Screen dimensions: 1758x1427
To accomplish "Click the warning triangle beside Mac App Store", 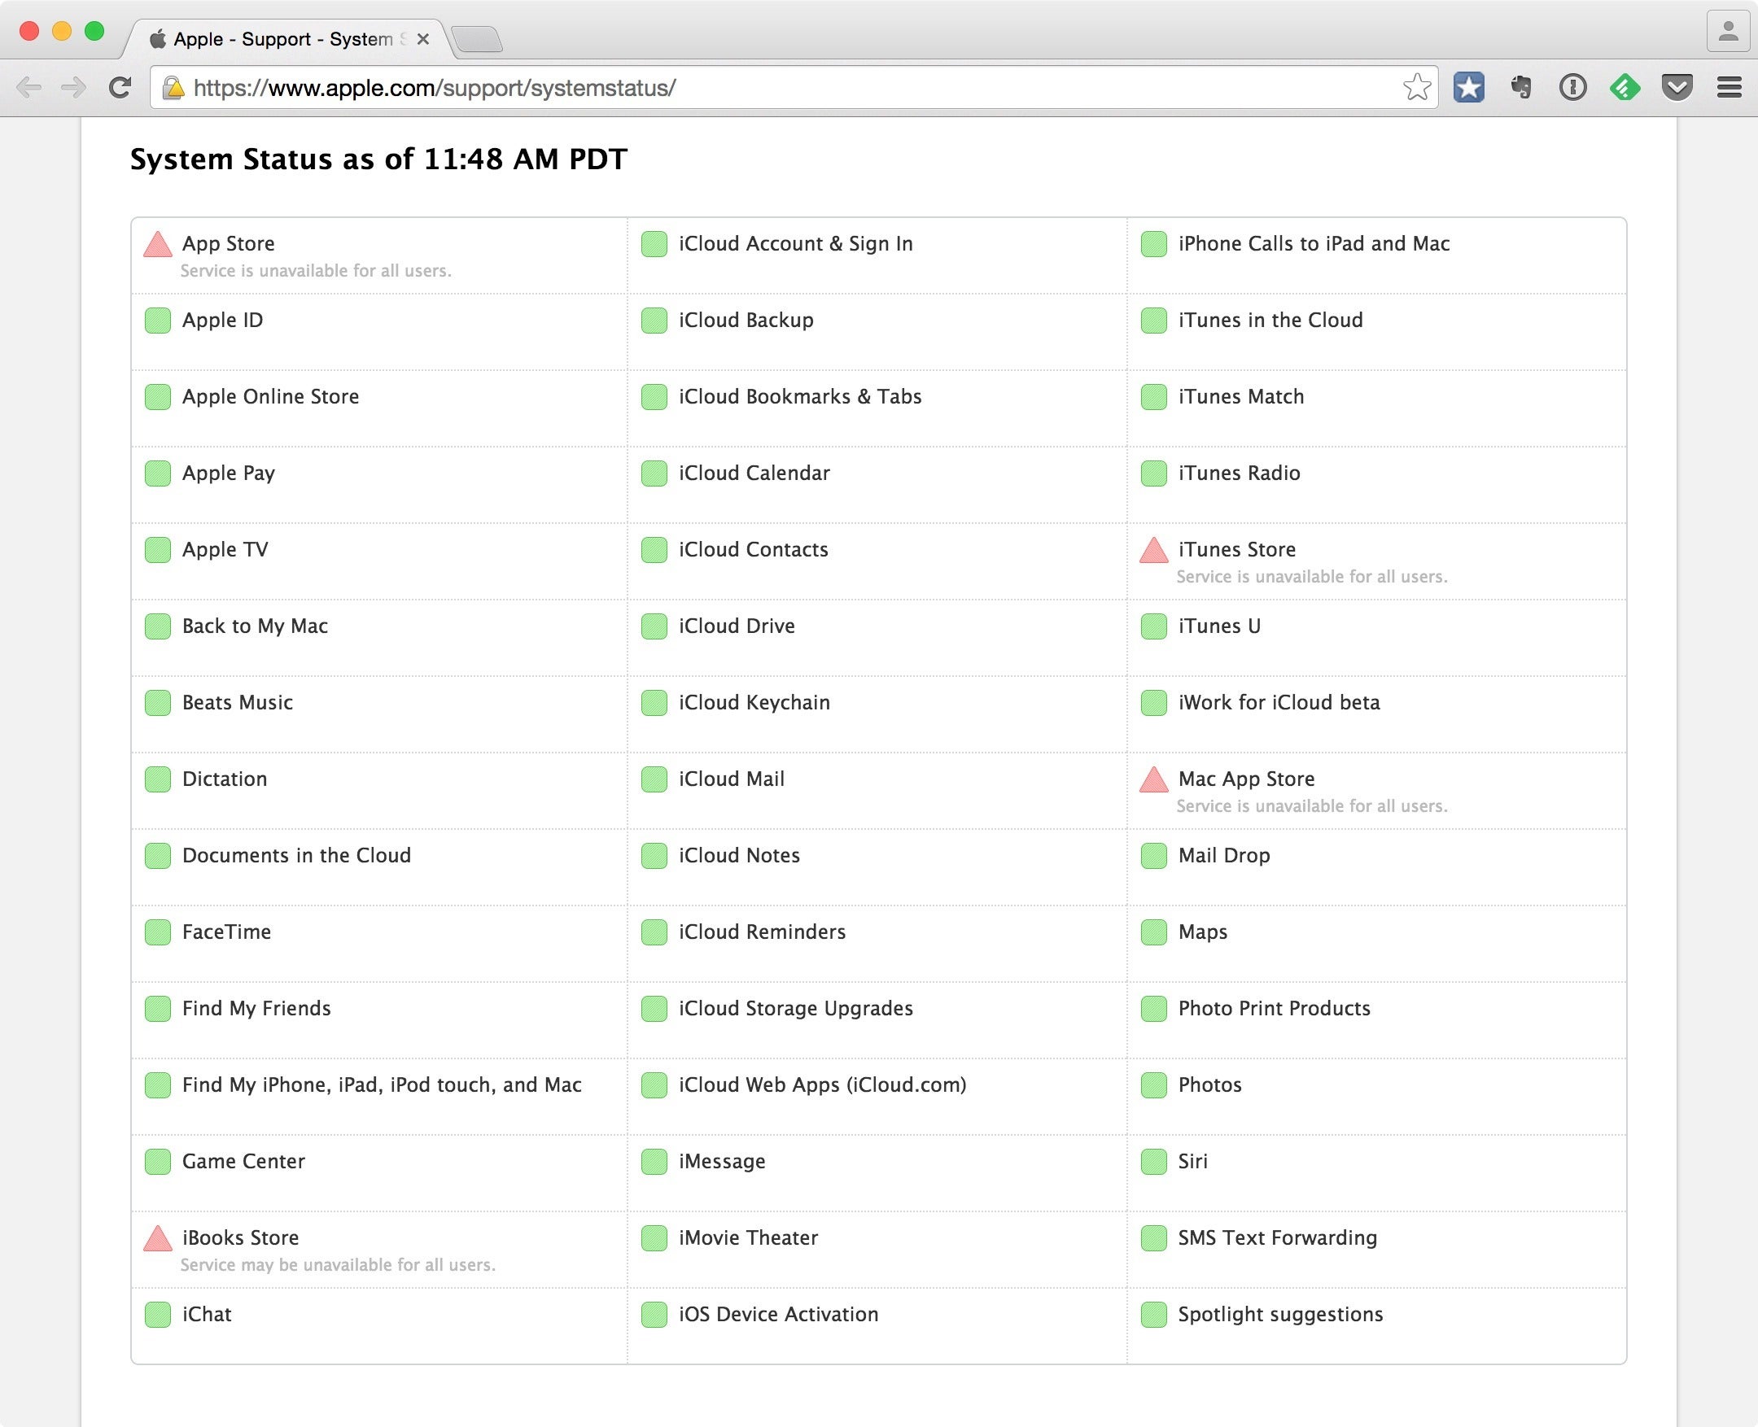I will (1153, 779).
